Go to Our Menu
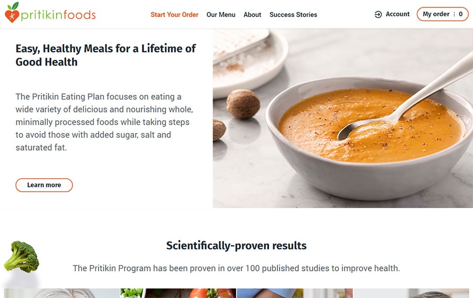The height and width of the screenshot is (298, 473). tap(221, 15)
